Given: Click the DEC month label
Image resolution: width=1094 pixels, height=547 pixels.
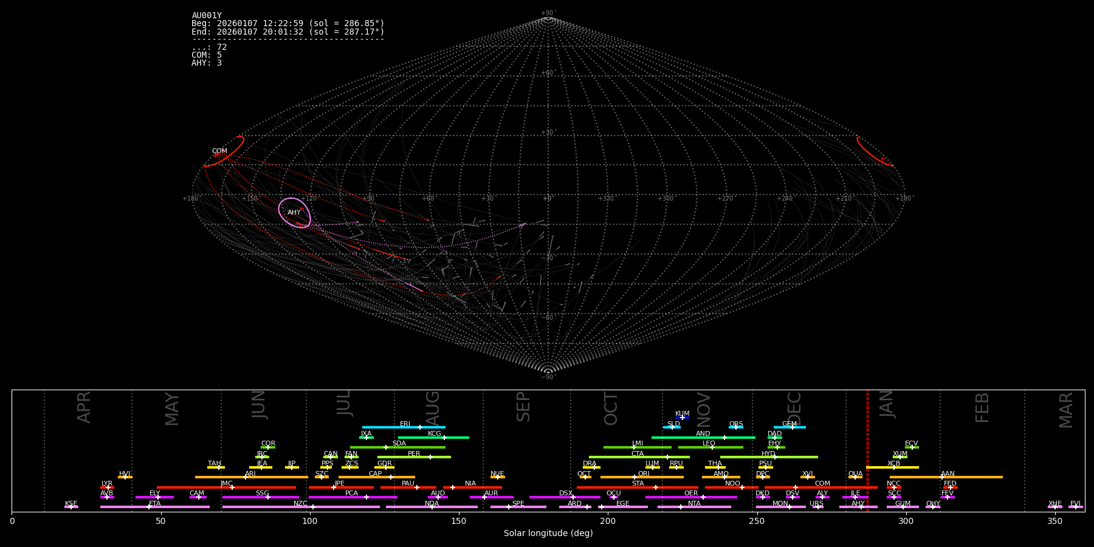Looking at the screenshot, I should tap(794, 408).
